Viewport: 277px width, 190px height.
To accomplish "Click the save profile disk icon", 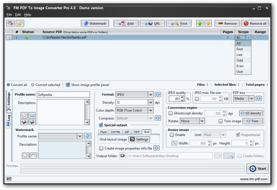I will point(24,122).
